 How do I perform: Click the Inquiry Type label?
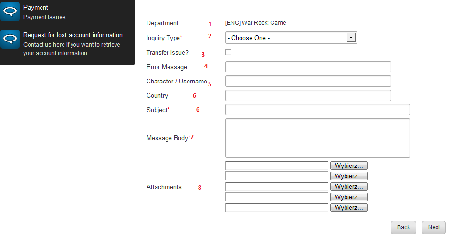pyautogui.click(x=164, y=38)
